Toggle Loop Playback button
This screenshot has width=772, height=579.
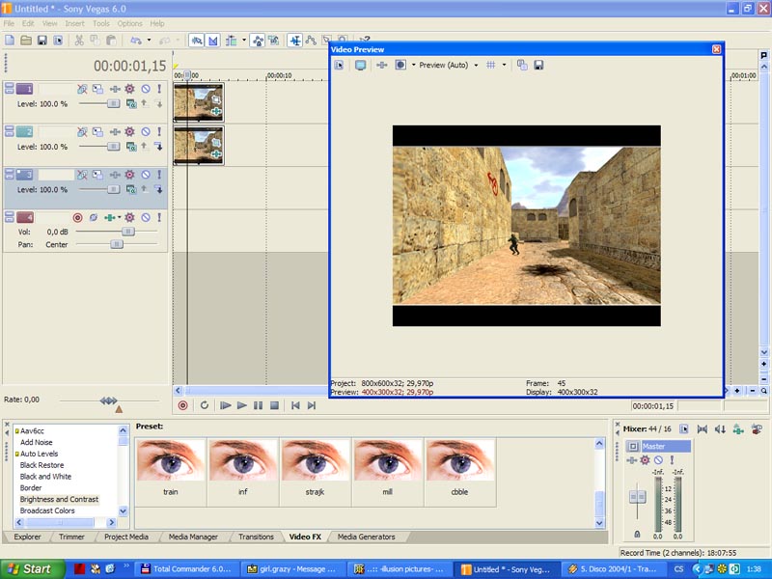(x=205, y=405)
